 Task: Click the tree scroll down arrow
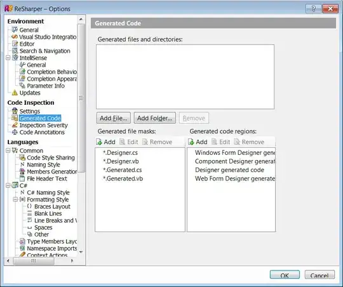[81, 252]
